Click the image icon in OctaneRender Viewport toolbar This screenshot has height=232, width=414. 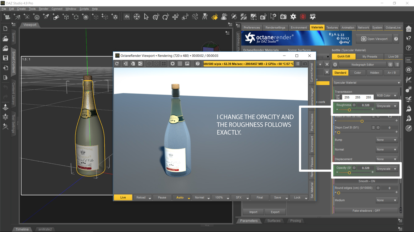click(x=187, y=64)
